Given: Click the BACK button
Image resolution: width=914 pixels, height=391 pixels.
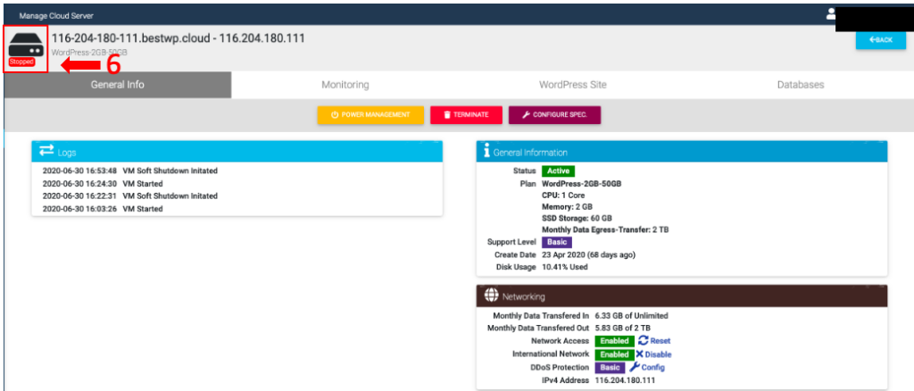Looking at the screenshot, I should tap(881, 39).
